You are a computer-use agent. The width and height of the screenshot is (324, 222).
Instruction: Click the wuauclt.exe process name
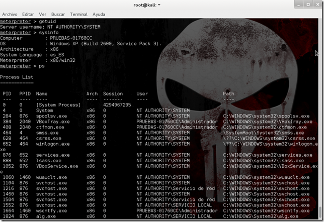coord(51,177)
